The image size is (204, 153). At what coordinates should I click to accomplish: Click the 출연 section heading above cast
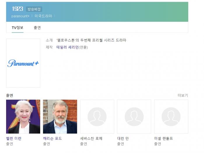pyautogui.click(x=10, y=96)
